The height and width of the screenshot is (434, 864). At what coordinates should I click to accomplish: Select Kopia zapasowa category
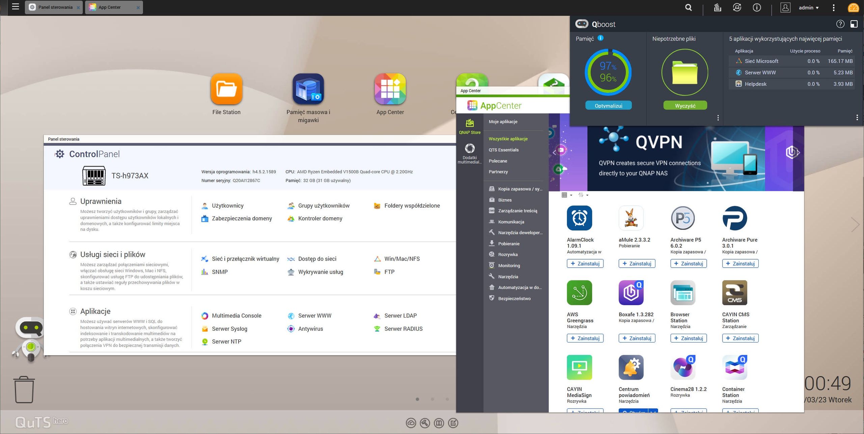[516, 189]
